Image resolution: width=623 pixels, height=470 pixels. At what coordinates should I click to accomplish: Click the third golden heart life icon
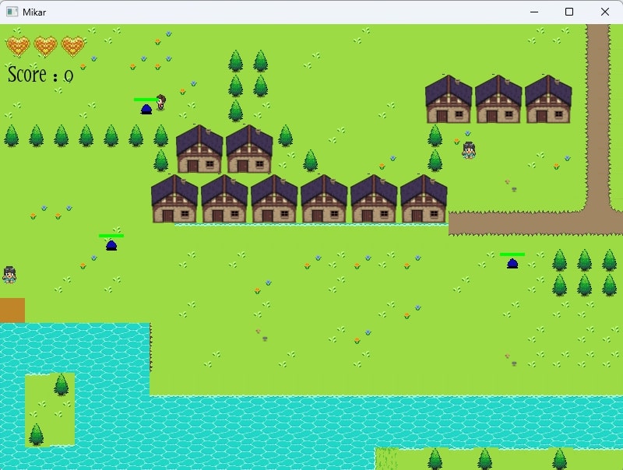(x=72, y=47)
